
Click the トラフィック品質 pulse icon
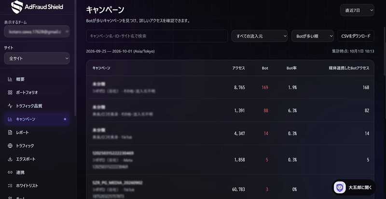10,106
